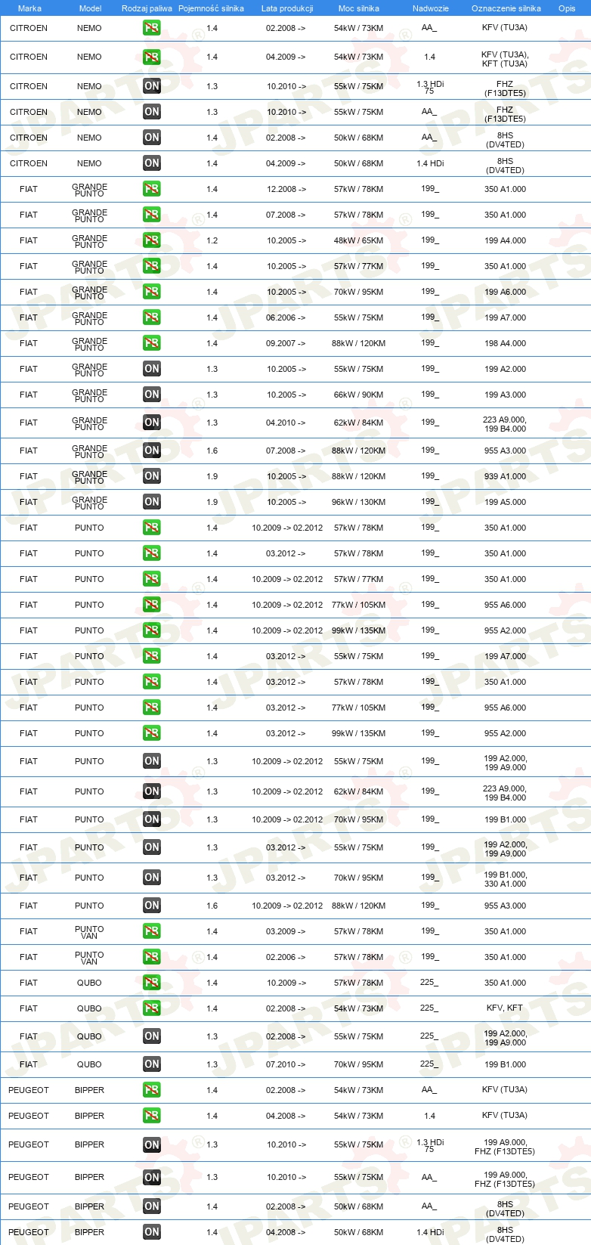Click the Rodzaj paliwa column header
Image resolution: width=591 pixels, height=1245 pixels.
[x=146, y=8]
